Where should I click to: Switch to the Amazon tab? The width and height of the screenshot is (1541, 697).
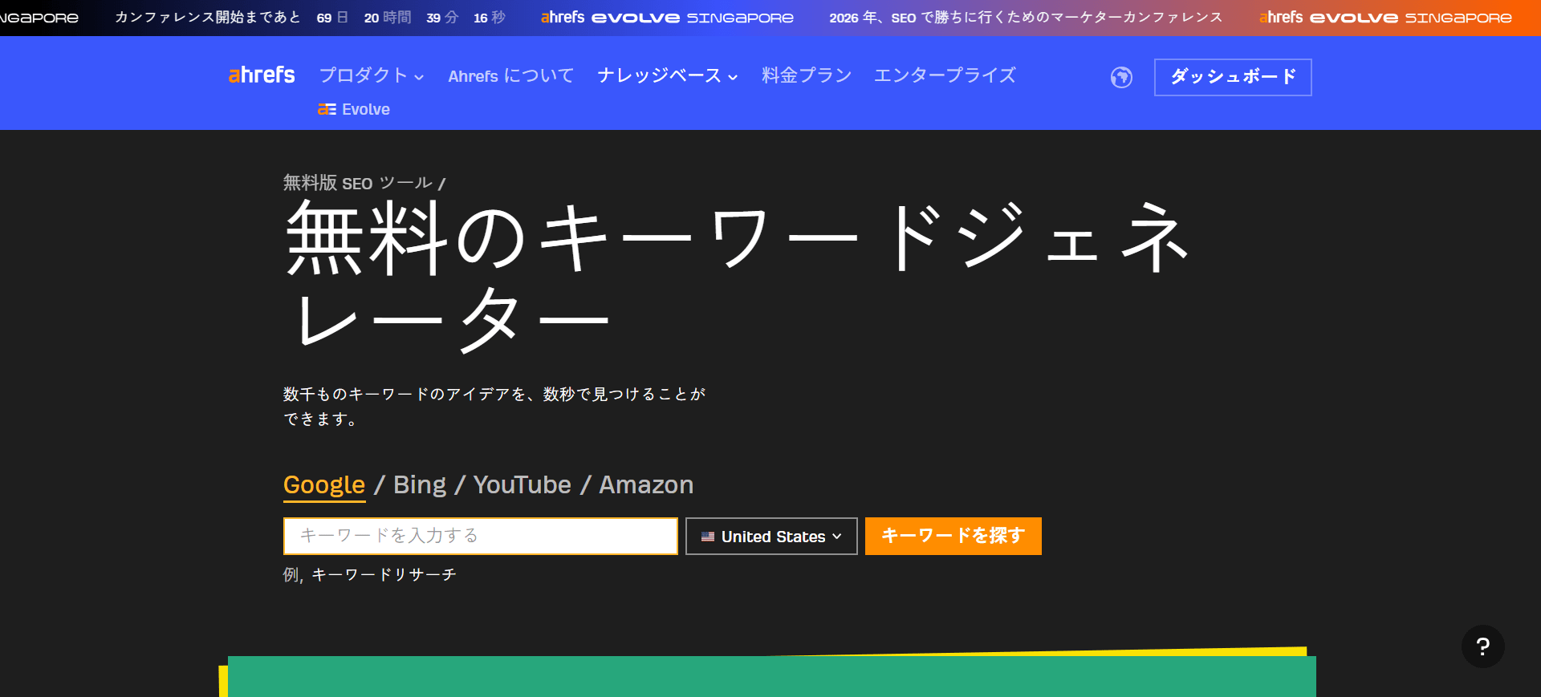click(x=646, y=485)
